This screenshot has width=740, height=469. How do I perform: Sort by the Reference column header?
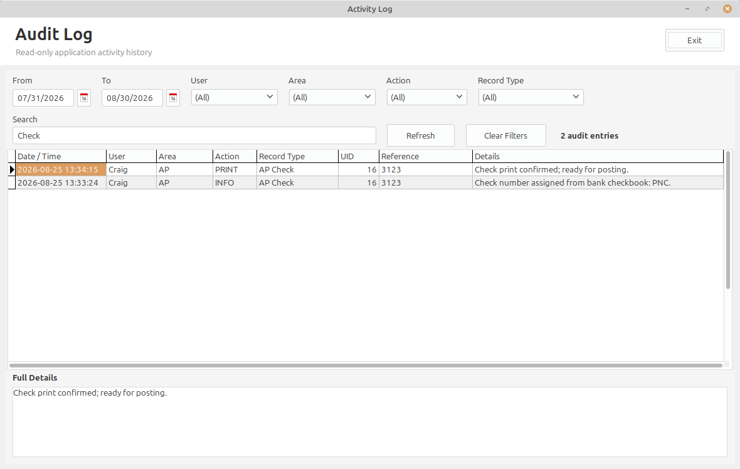pos(426,156)
